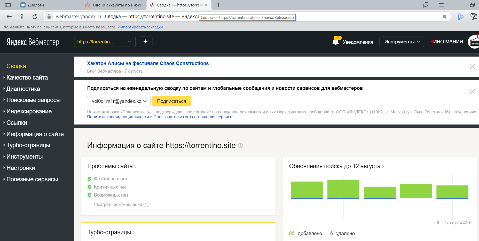Viewport: 479px width, 241px height.
Task: Open the site selector dropdown https://torrentin…
Action: (x=105, y=42)
